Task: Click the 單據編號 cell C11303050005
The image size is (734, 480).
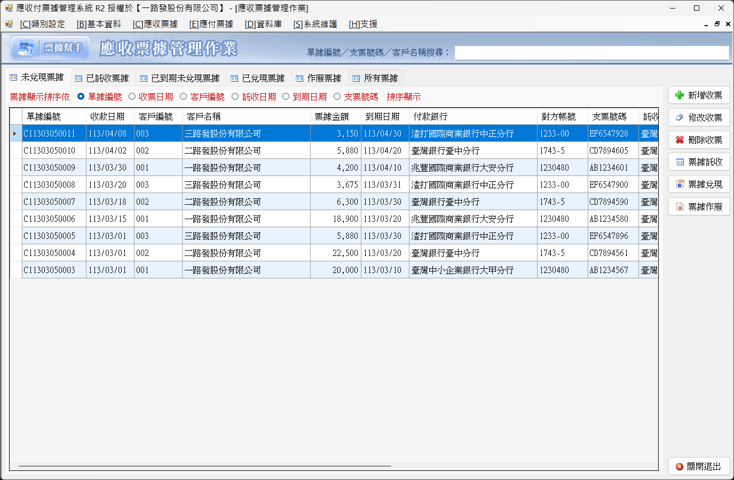Action: (54, 236)
